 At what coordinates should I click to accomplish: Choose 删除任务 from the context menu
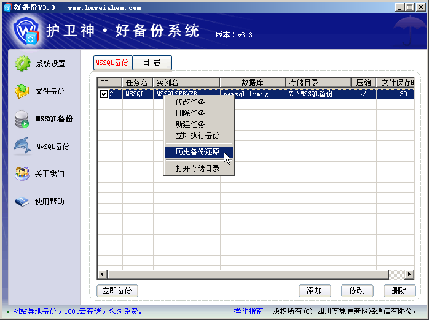tap(190, 113)
